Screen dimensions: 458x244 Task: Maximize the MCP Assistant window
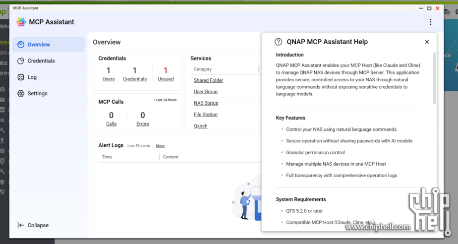click(x=429, y=8)
